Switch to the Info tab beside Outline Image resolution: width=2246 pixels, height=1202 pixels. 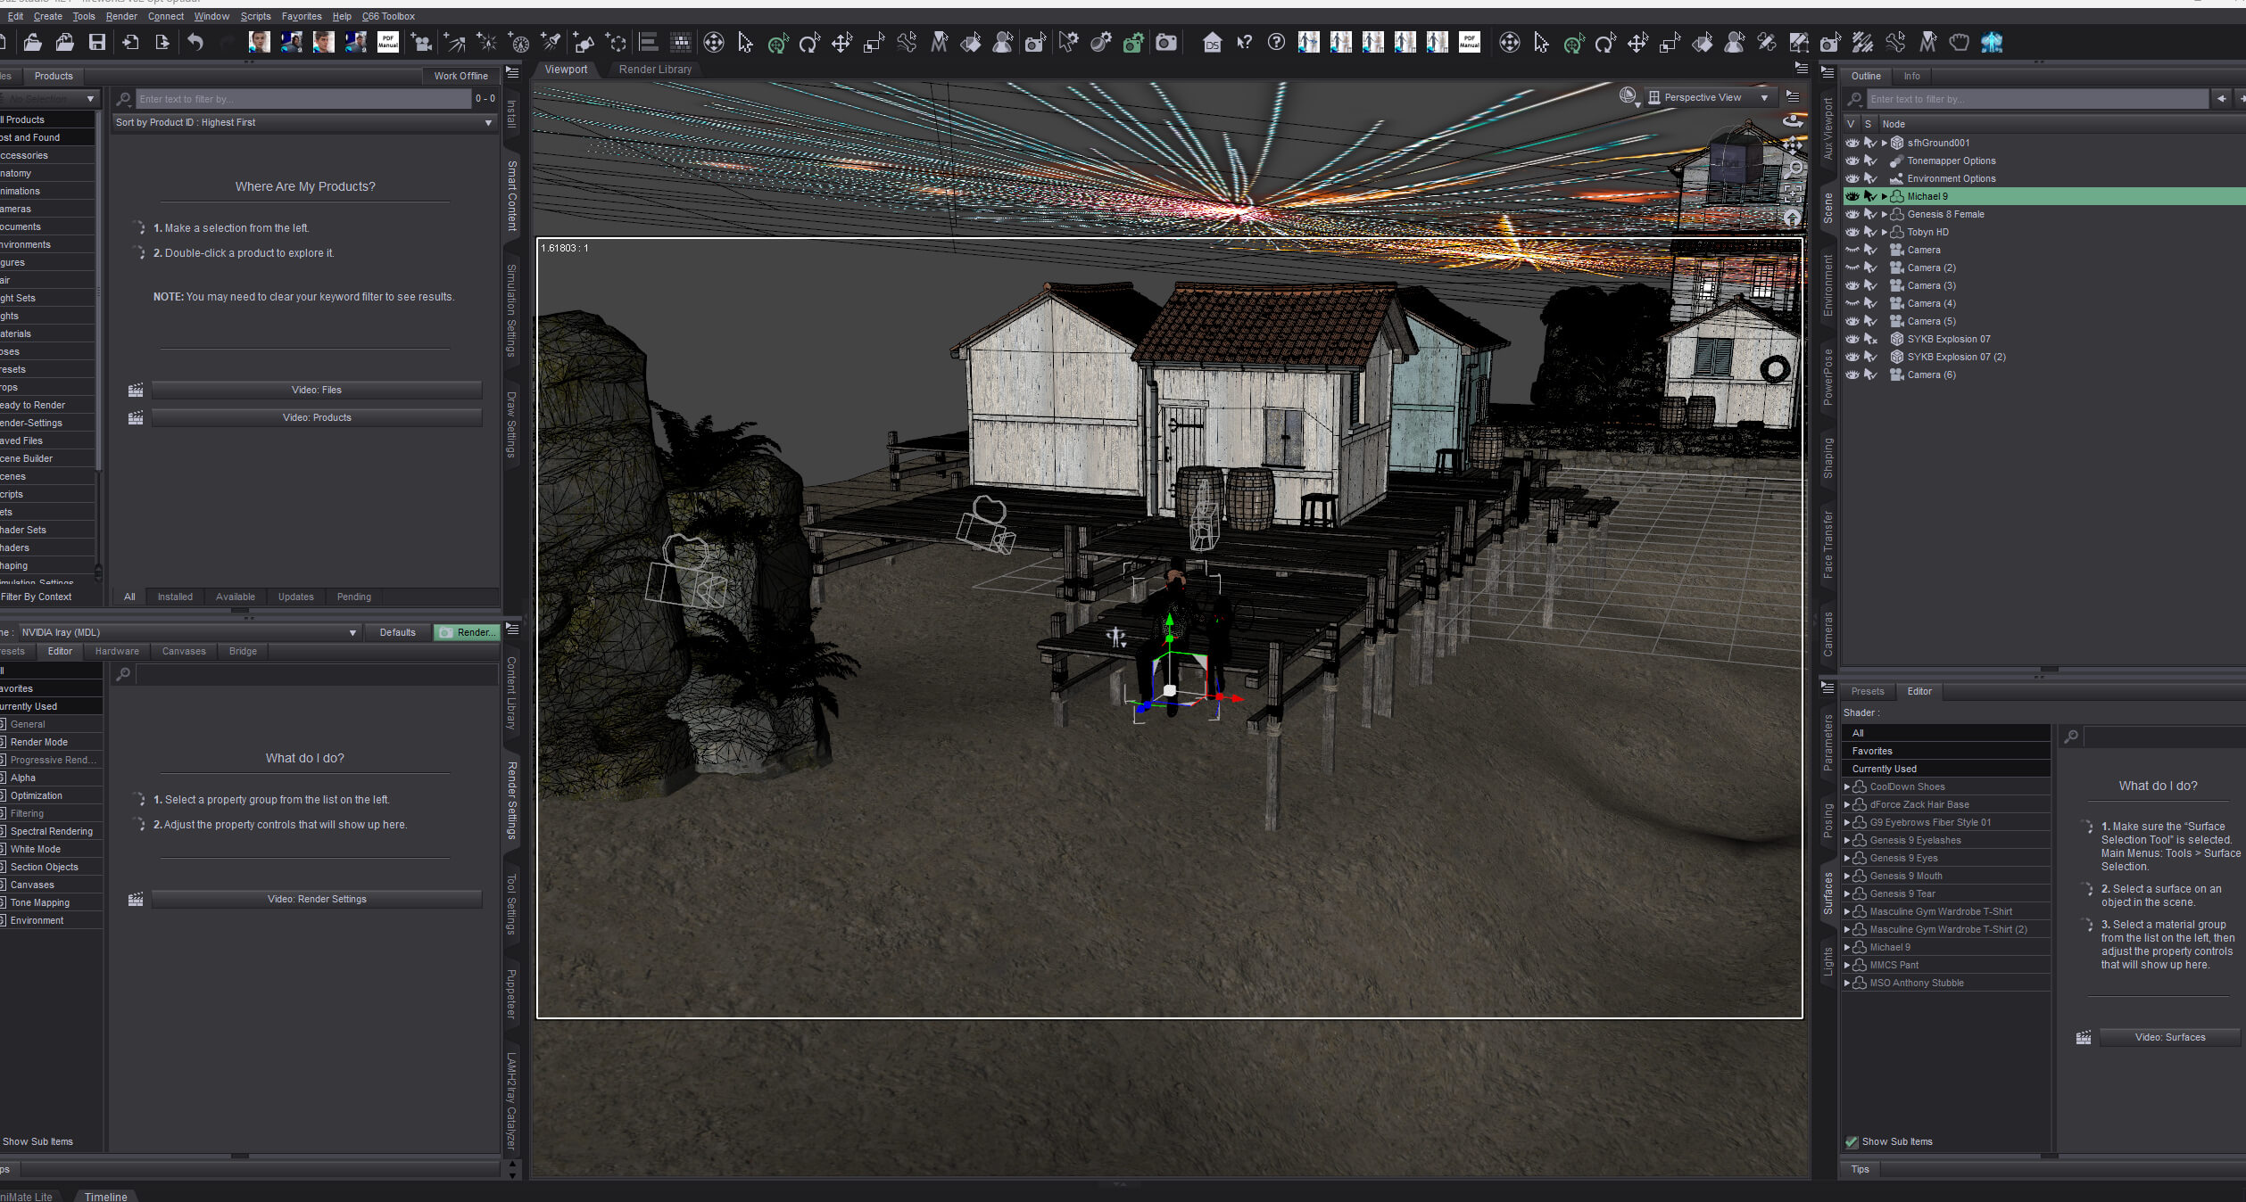1911,76
